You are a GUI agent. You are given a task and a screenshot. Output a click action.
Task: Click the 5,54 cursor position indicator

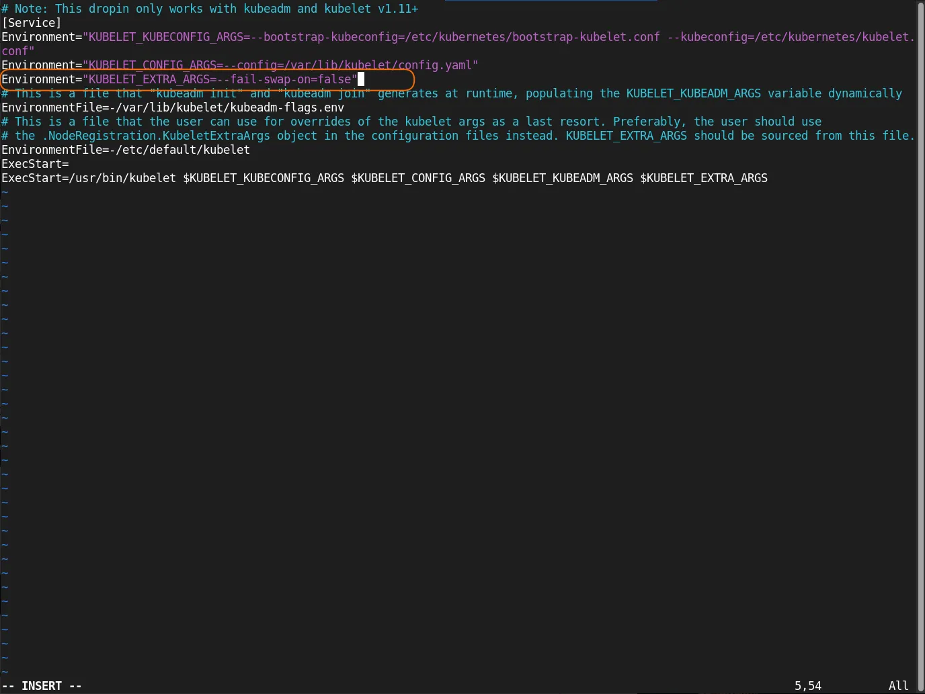(x=808, y=686)
